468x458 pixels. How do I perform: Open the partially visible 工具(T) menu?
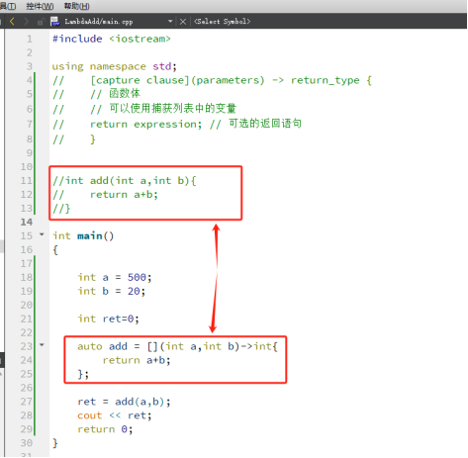coord(8,6)
